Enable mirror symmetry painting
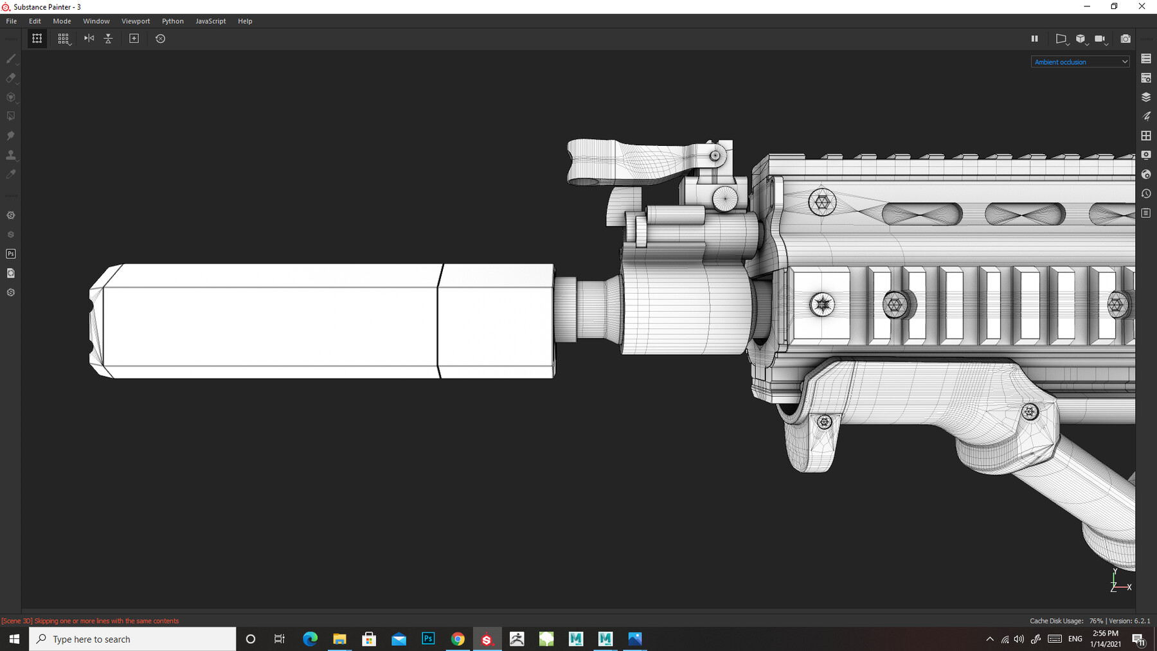This screenshot has height=651, width=1157. click(x=89, y=39)
